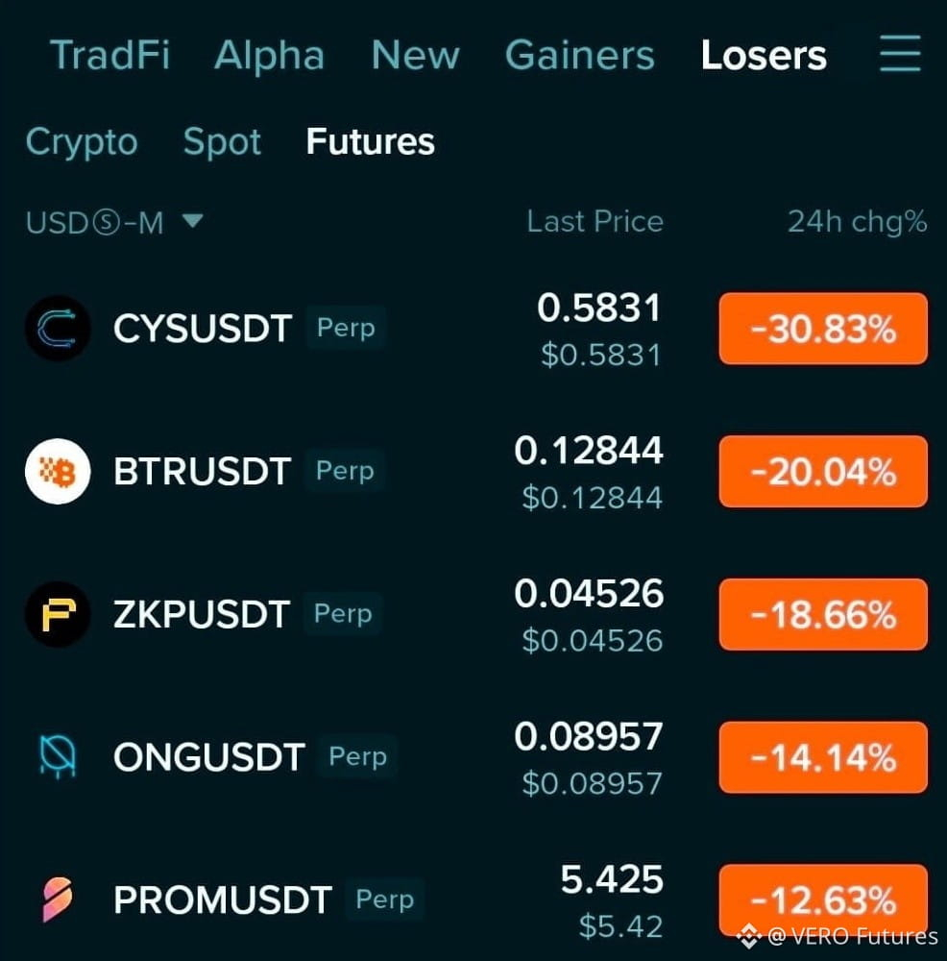Switch to the TradFi tab
Viewport: 947px width, 961px height.
coord(109,55)
